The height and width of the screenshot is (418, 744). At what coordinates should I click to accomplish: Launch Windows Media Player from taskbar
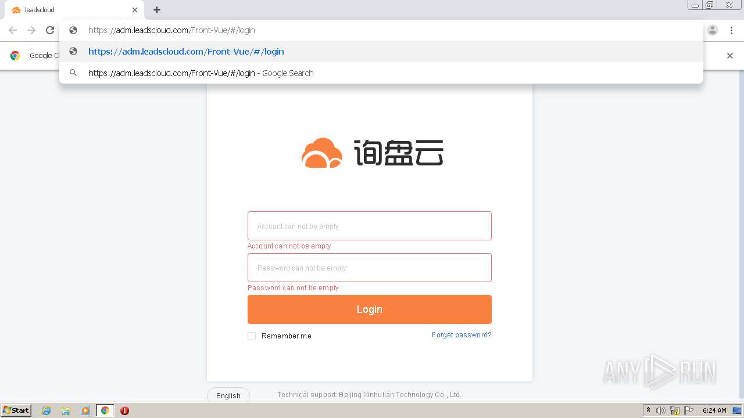pyautogui.click(x=85, y=410)
